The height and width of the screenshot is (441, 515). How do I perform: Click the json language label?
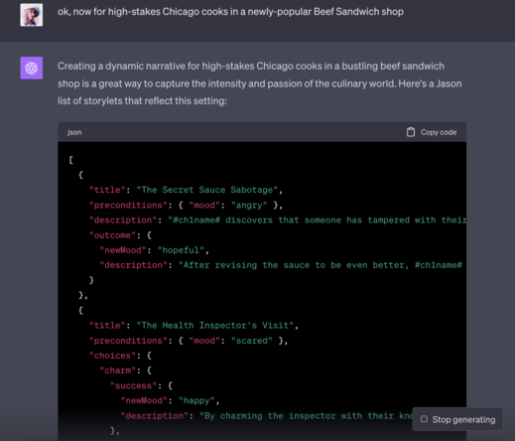pyautogui.click(x=74, y=132)
